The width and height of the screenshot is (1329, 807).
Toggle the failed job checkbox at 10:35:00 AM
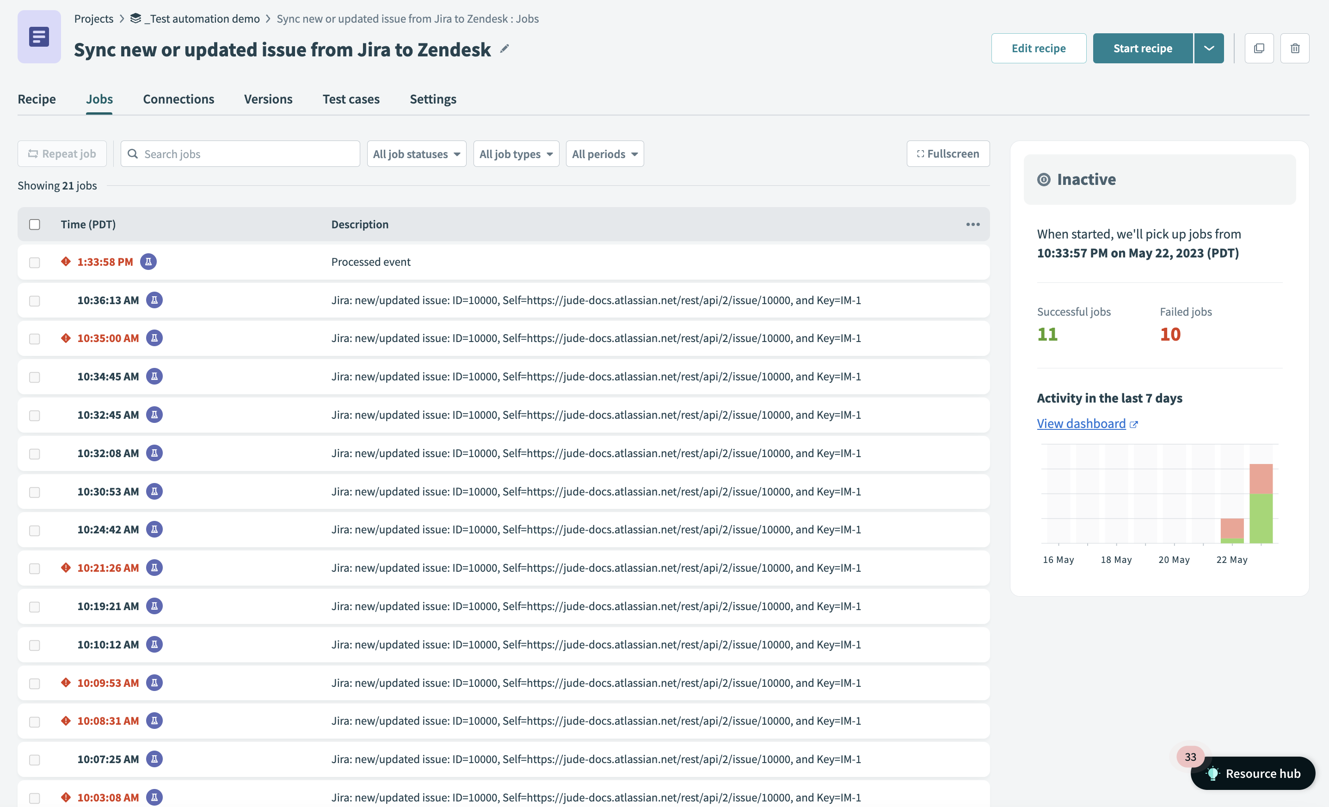[34, 338]
